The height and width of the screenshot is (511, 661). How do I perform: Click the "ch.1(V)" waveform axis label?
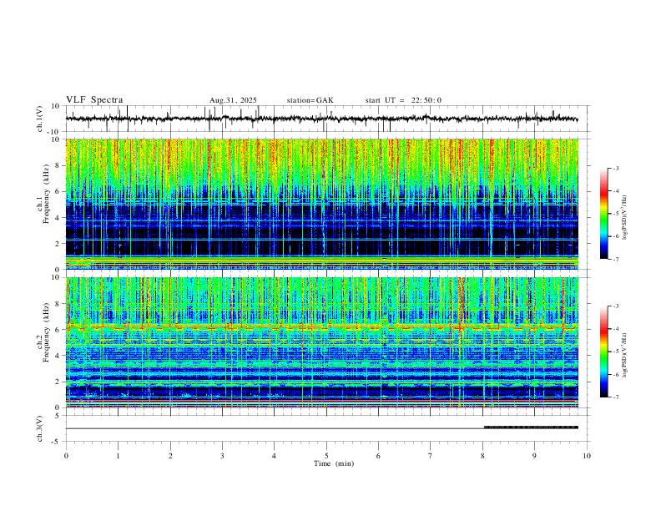[40, 119]
